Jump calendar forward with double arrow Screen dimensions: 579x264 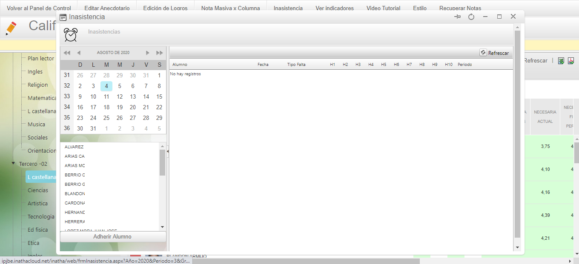[160, 53]
